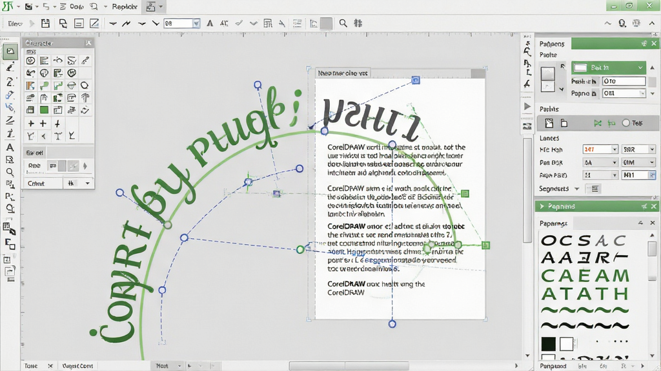Click the pin icon on Pahpens panel header

click(x=644, y=43)
